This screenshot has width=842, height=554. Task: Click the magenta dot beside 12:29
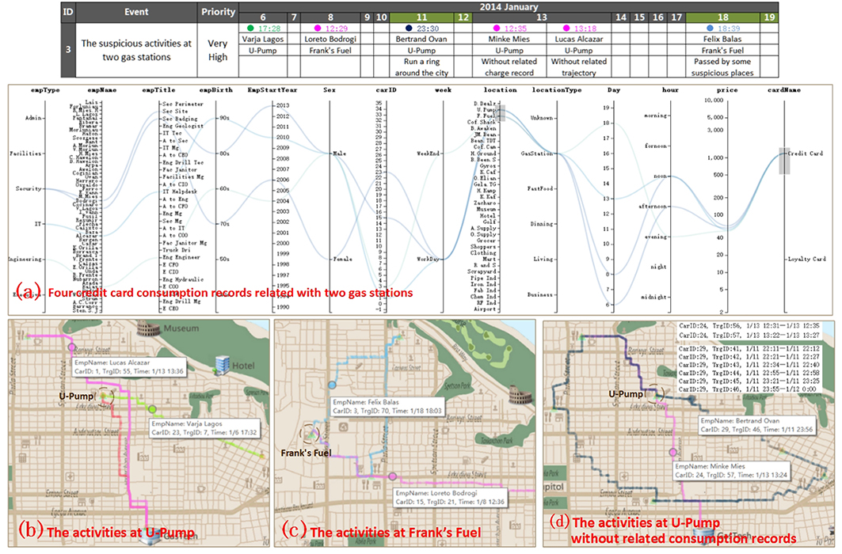tap(318, 28)
